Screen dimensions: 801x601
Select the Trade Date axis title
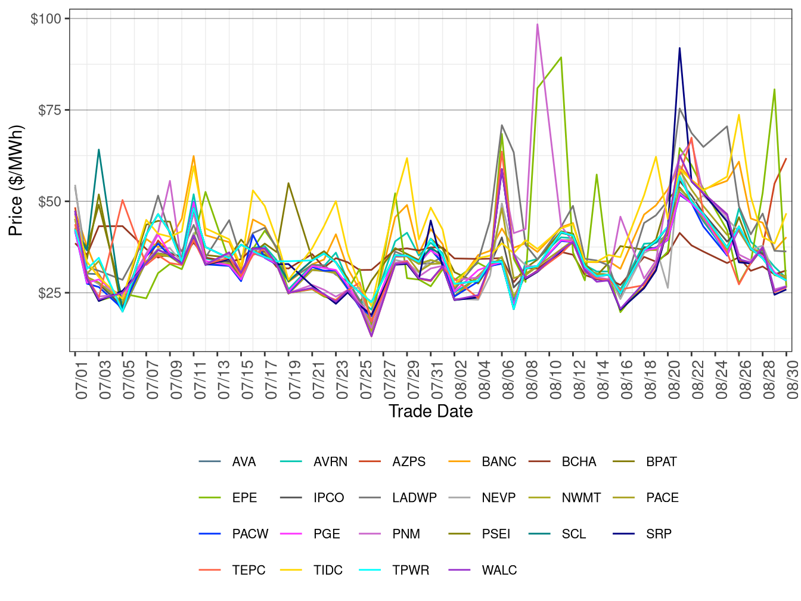430,411
